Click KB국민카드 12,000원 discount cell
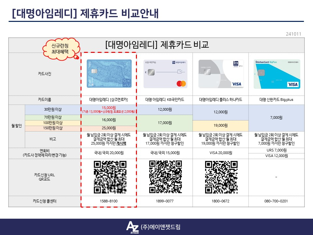313x235 pixels. 165,109
